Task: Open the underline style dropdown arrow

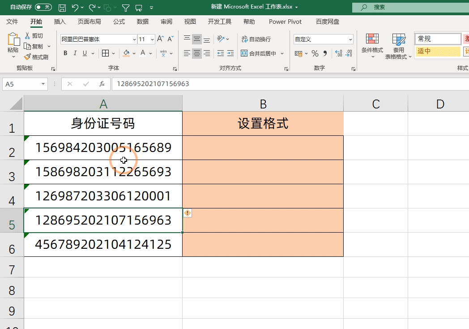Action: click(93, 54)
